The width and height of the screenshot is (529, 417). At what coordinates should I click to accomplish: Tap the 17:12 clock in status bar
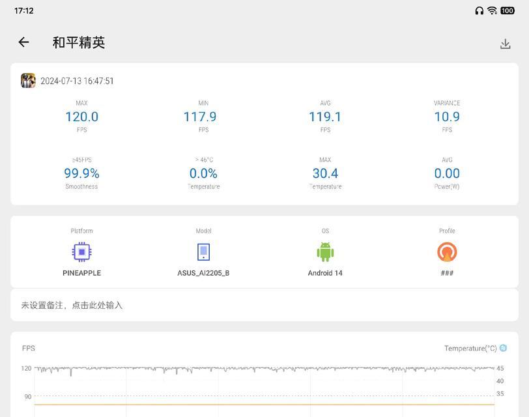(24, 11)
